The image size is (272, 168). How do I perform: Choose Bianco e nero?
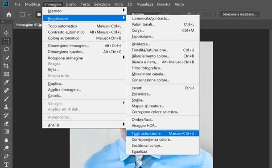[x=163, y=62]
